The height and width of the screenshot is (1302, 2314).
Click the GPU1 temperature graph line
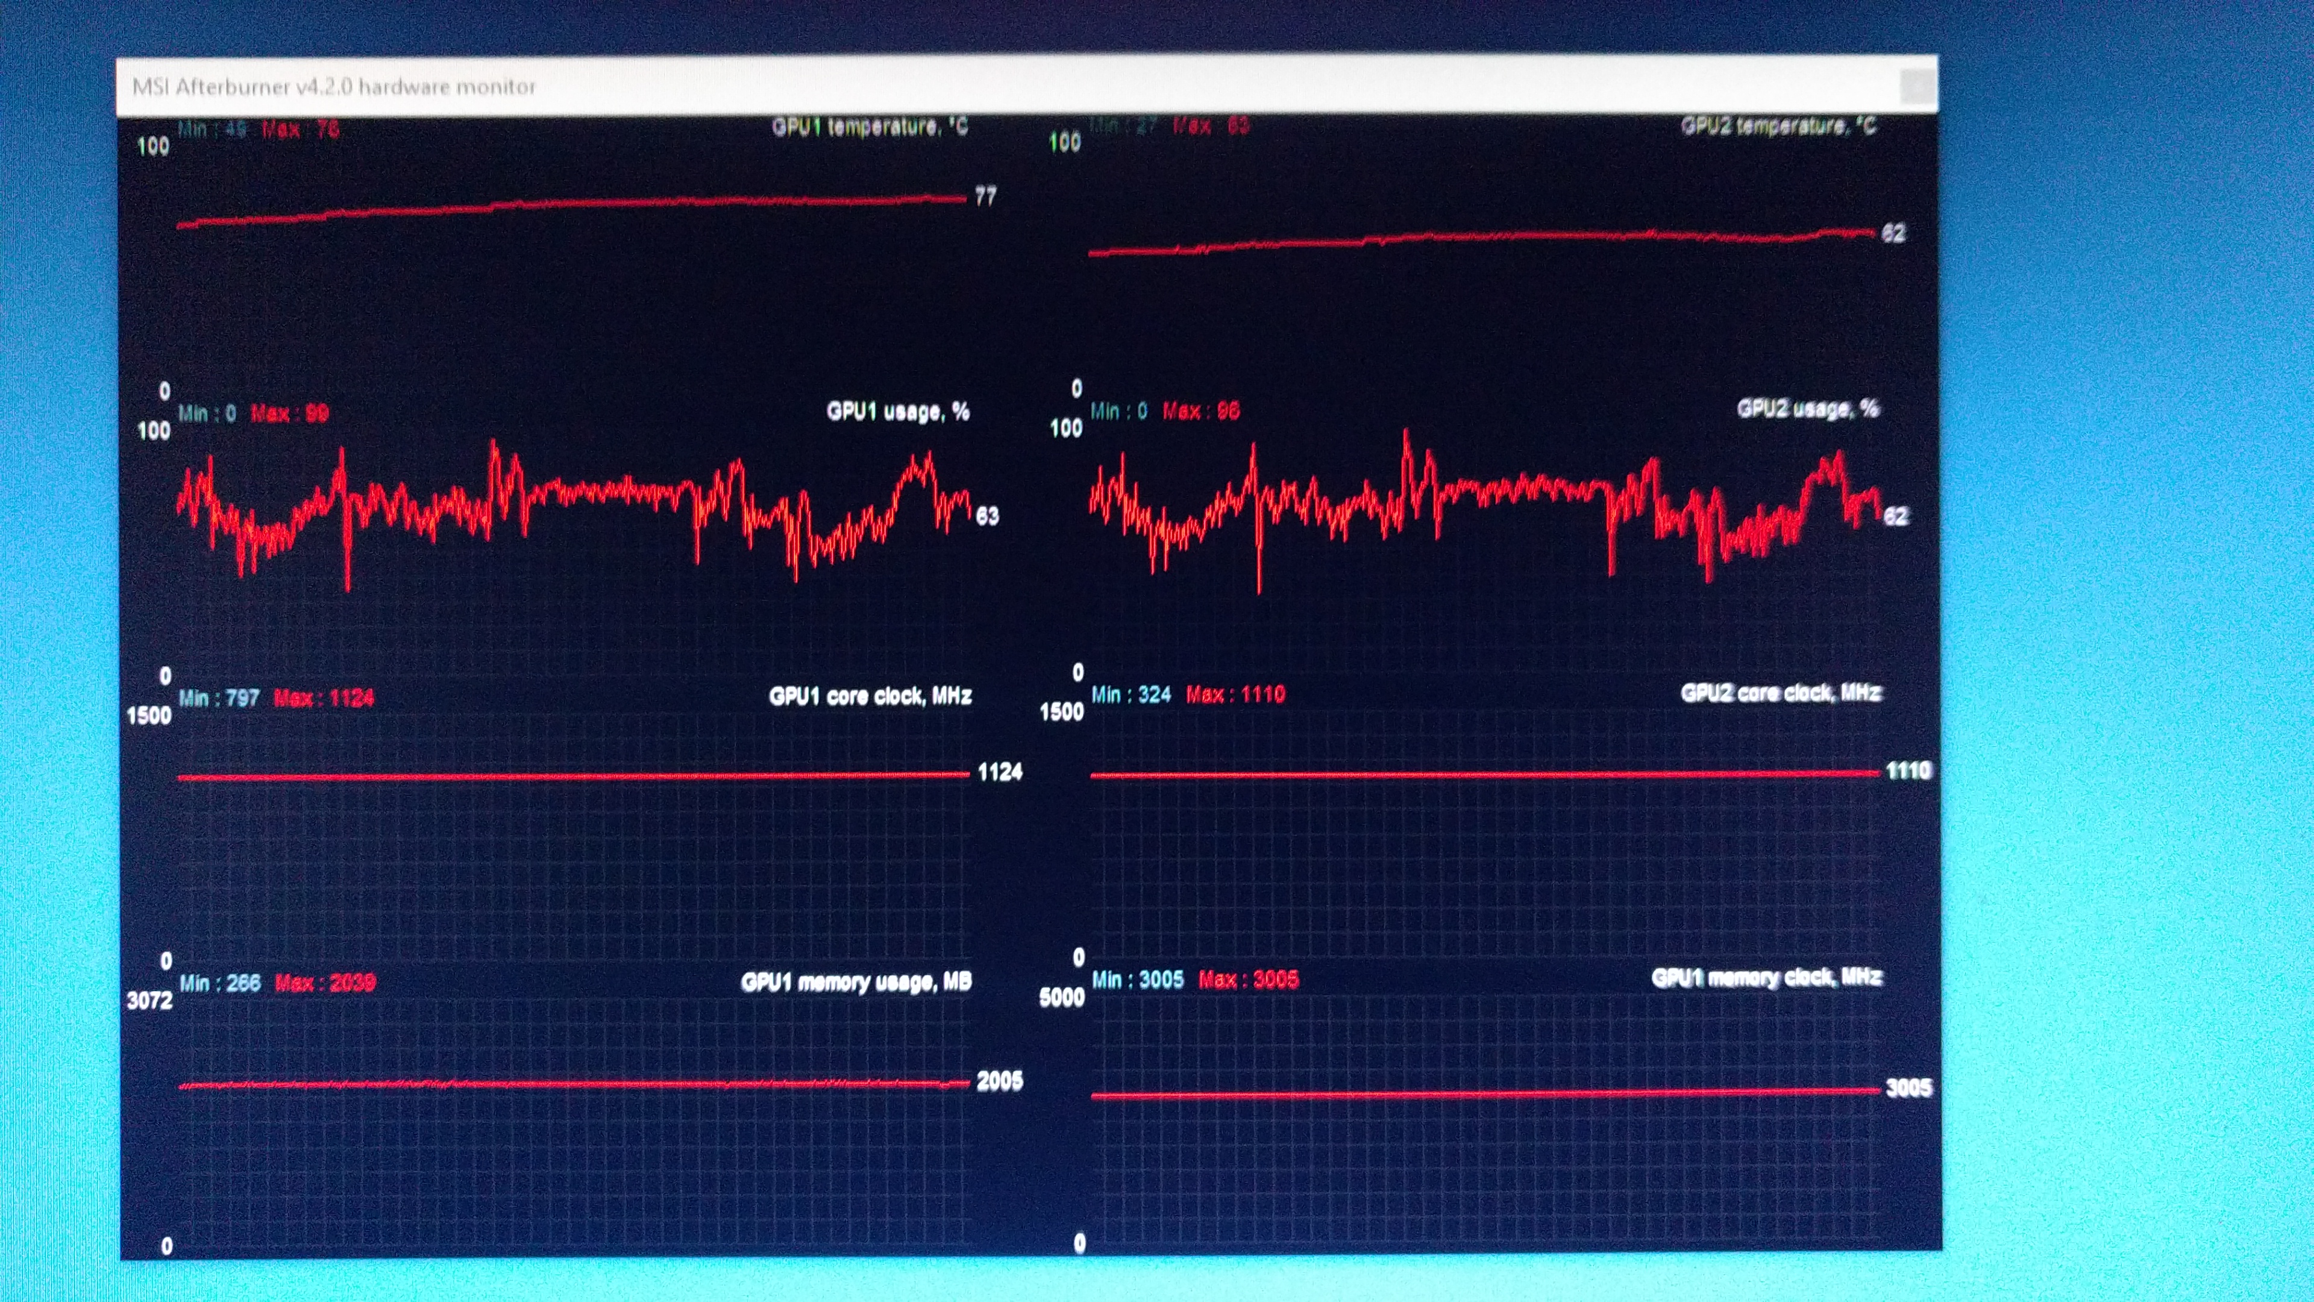pos(571,210)
